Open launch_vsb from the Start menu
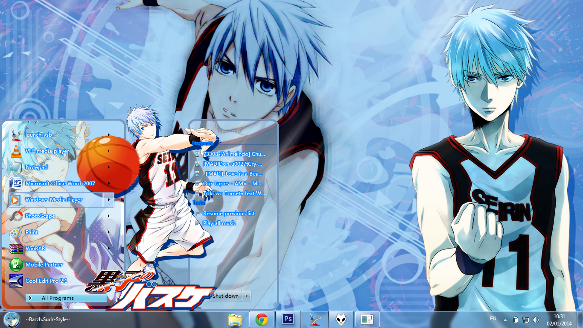 56,135
